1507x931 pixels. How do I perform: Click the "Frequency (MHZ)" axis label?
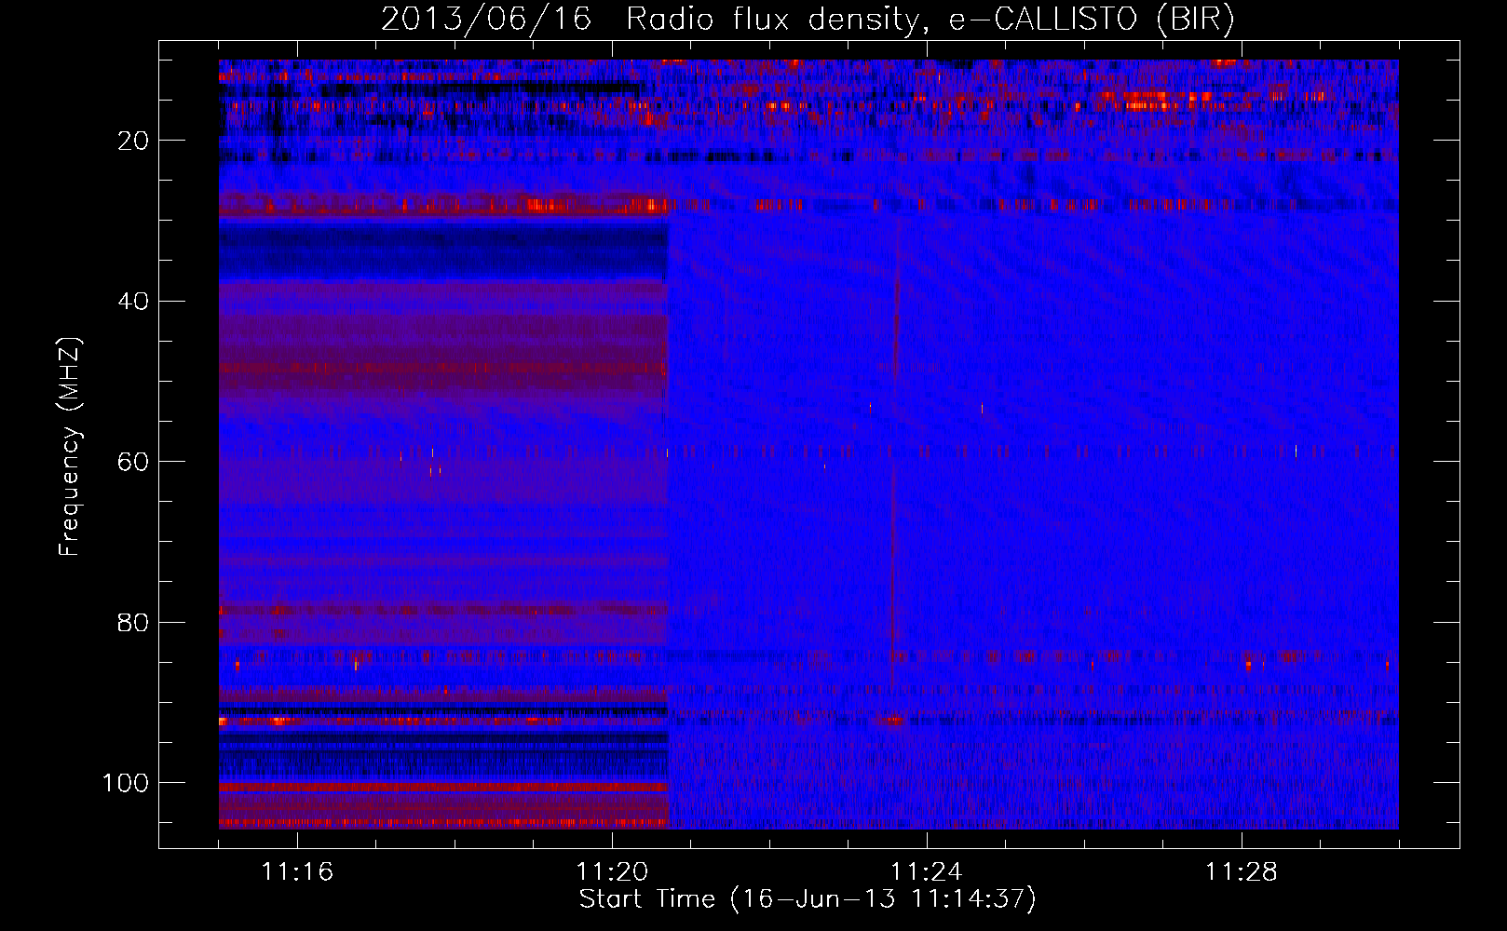[70, 446]
